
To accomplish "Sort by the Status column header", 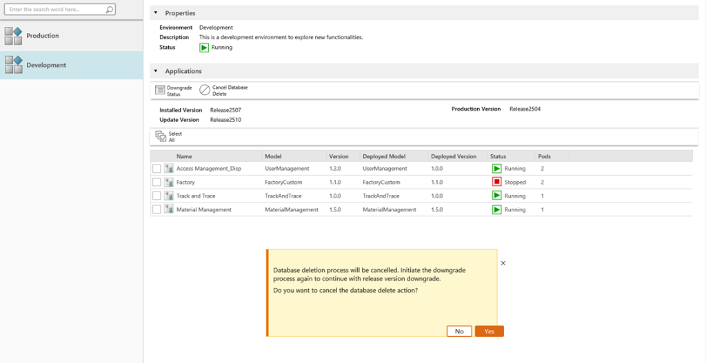I will [498, 156].
